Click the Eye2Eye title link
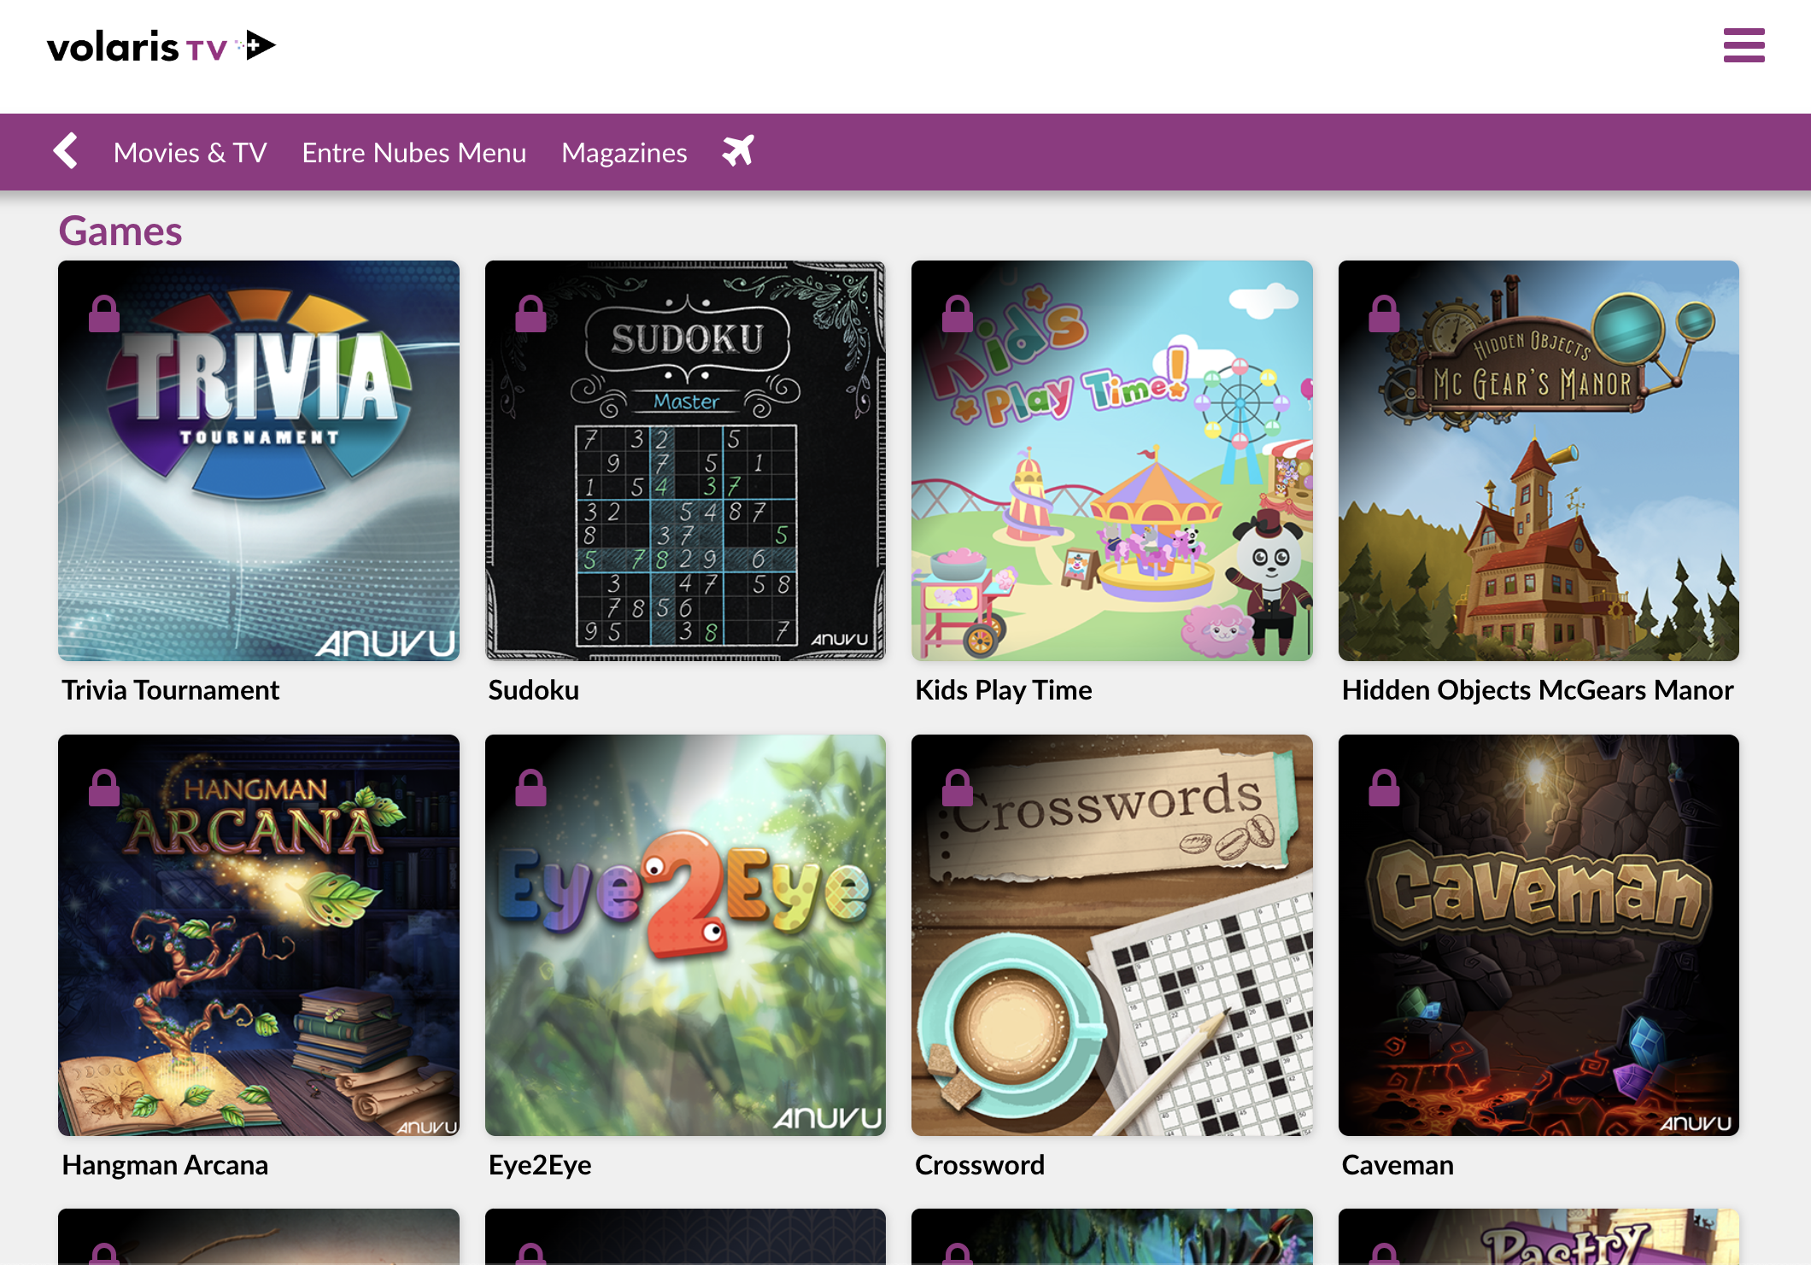This screenshot has height=1265, width=1811. (540, 1165)
